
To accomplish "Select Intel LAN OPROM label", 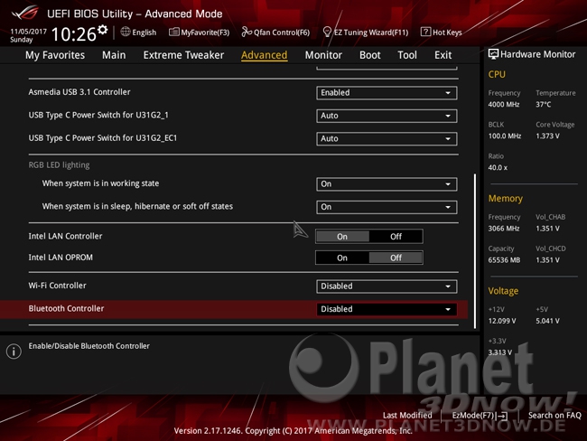I will point(61,258).
